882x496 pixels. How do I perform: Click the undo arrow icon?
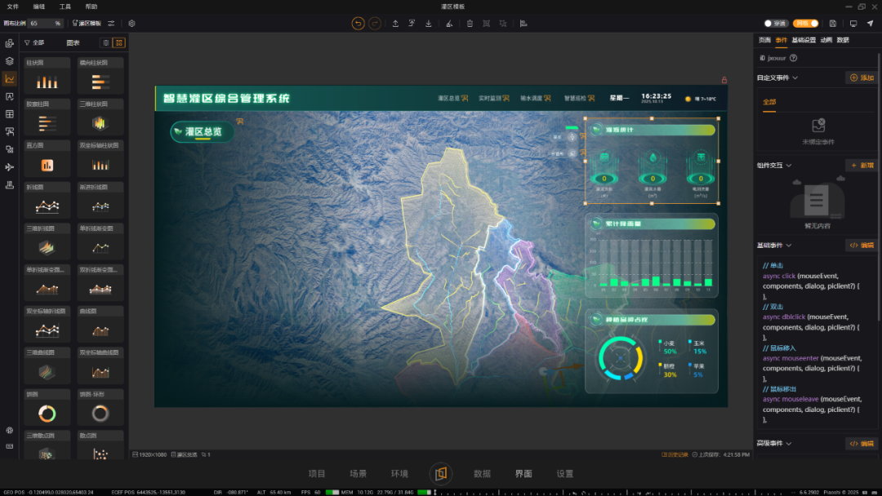click(358, 24)
